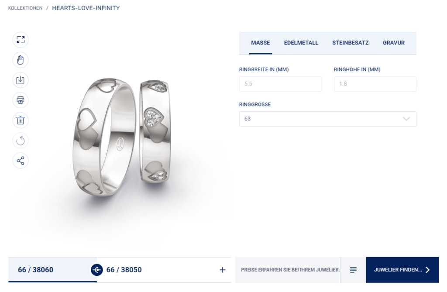Click the ring link arrow icon
Screen dimensions: 447x292
96,270
